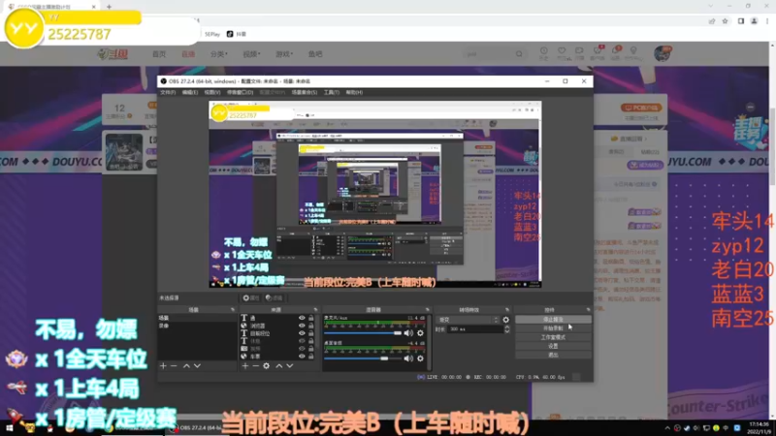Open the OBS 帮助(H) menu
The image size is (776, 436).
point(354,92)
